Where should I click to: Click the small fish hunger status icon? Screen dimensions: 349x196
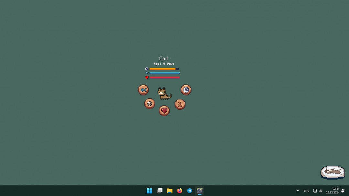point(147,73)
